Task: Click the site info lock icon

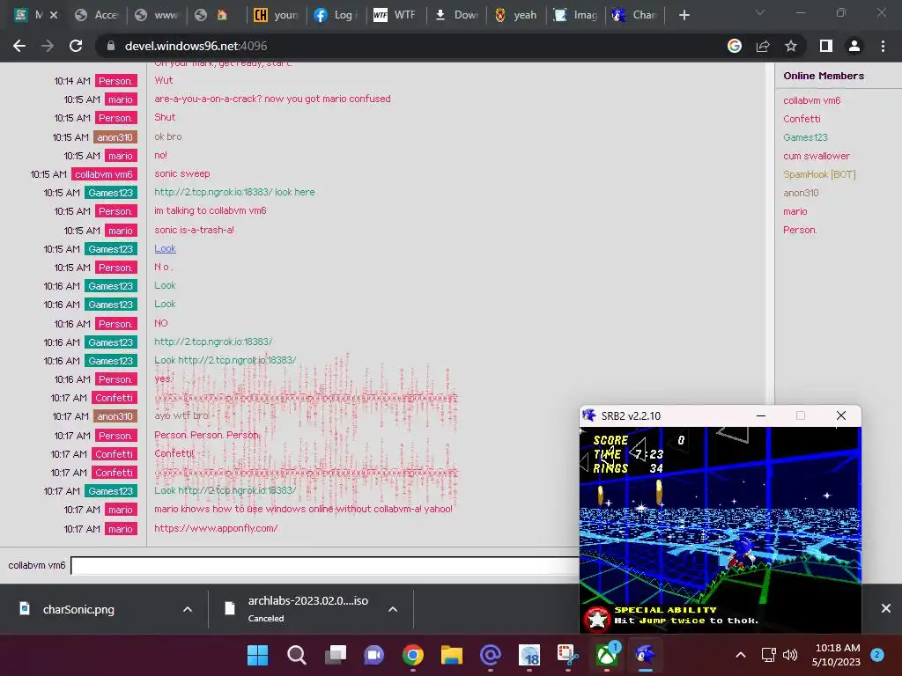Action: [111, 46]
